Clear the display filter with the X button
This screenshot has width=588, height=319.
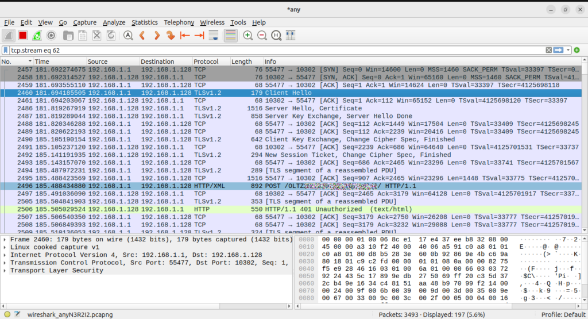[548, 50]
